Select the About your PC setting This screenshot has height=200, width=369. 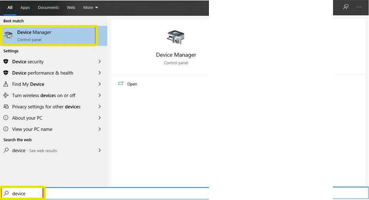(54, 118)
